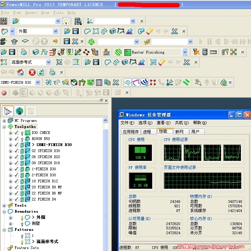The width and height of the screenshot is (251, 251).
Task: Open the Tools menu
Action: 58,12
